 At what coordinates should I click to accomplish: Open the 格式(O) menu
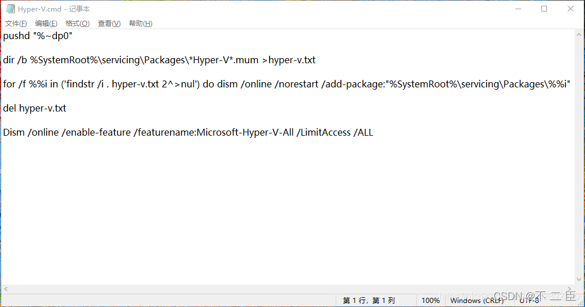(x=77, y=24)
